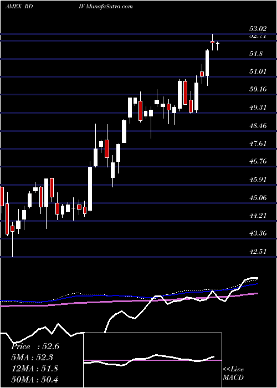The width and height of the screenshot is (277, 388).
Task: Click the MACD inset chart panel
Action: pos(153,360)
